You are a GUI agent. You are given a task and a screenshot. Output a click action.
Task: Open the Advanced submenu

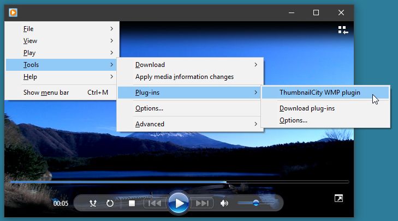pyautogui.click(x=190, y=124)
